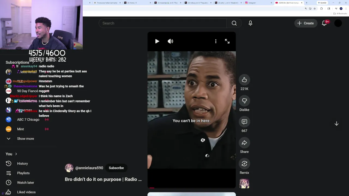Open the Short's sound thumbnail
Screen dimensions: 349x196
tap(244, 184)
